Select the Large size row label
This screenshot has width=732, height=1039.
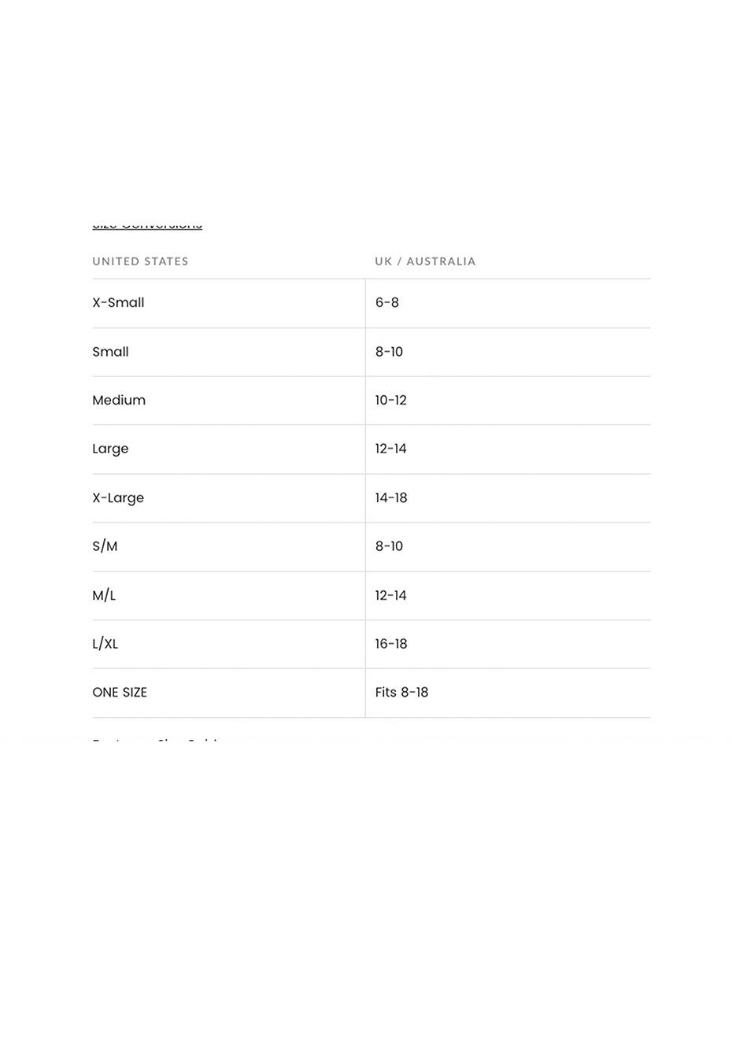coord(110,449)
